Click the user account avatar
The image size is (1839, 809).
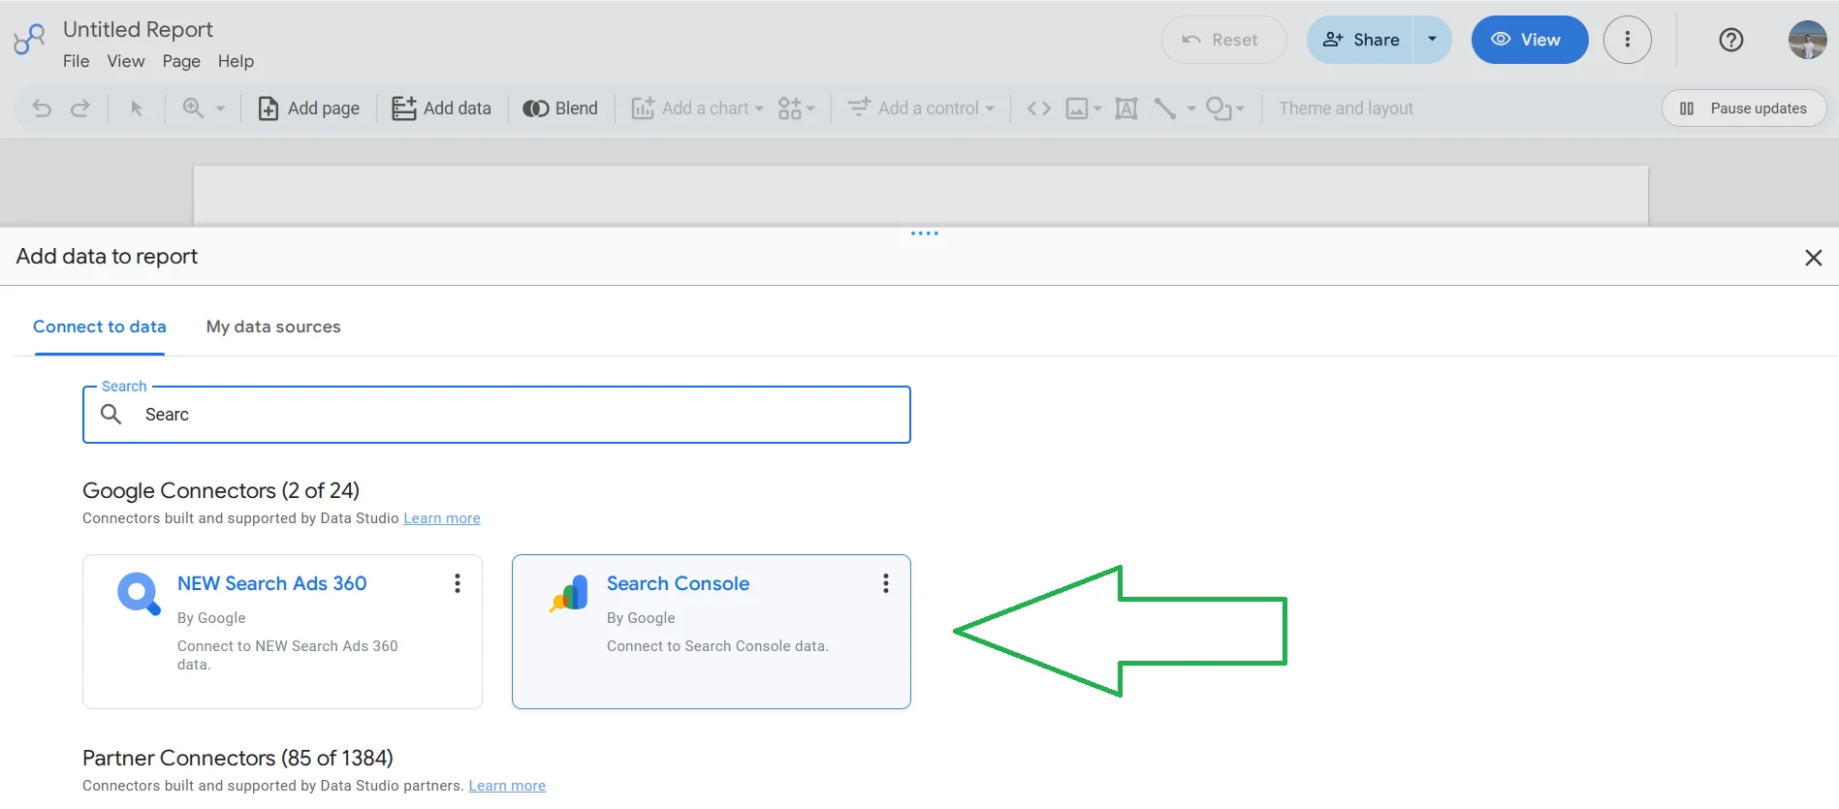tap(1807, 40)
